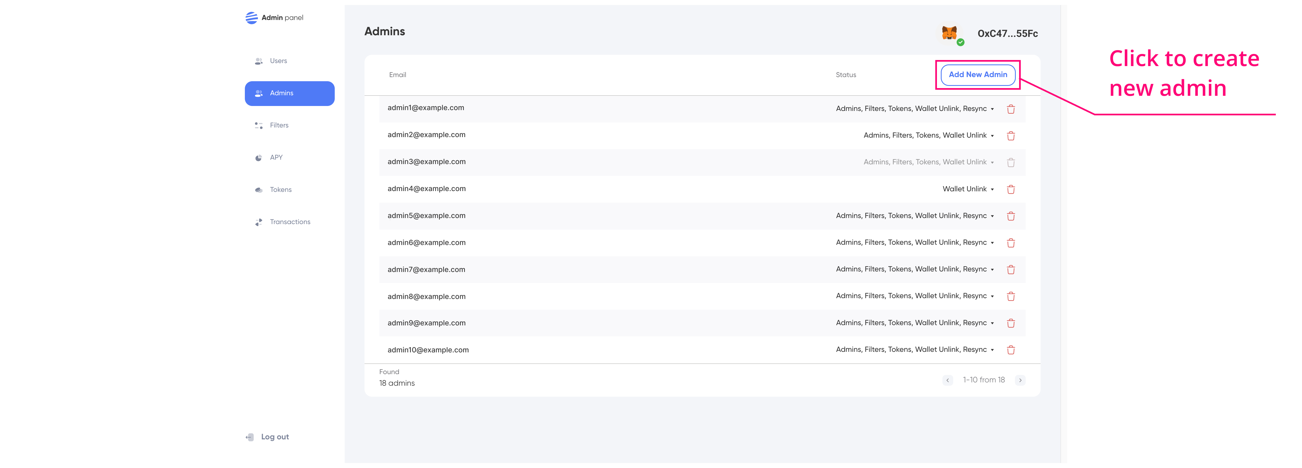The width and height of the screenshot is (1302, 468).
Task: Click Add New Admin button
Action: pyautogui.click(x=977, y=75)
